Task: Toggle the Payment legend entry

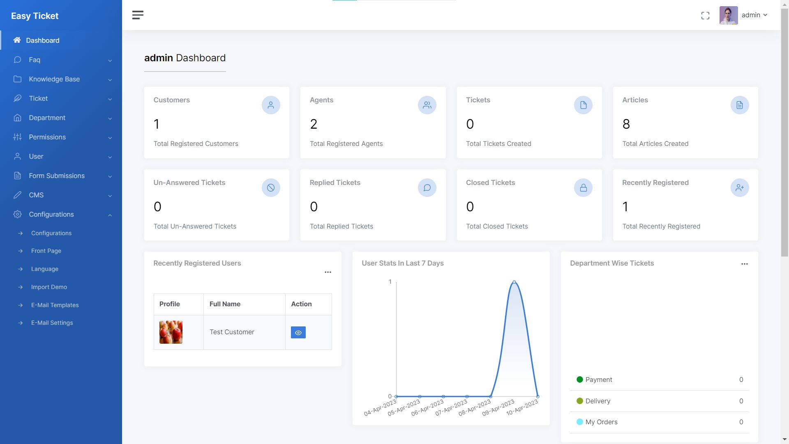Action: pos(595,379)
